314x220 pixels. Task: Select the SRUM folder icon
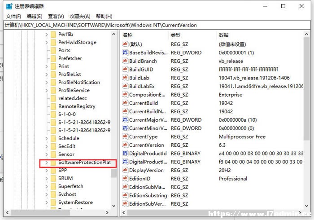(53, 179)
